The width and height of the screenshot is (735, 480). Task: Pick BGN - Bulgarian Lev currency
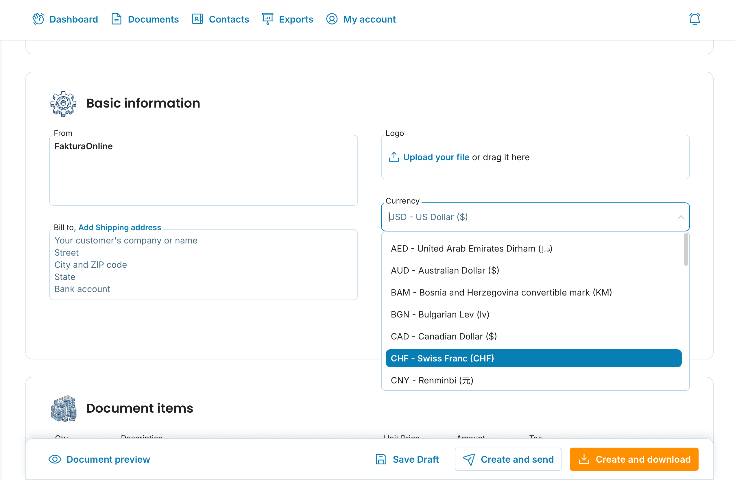click(x=533, y=314)
